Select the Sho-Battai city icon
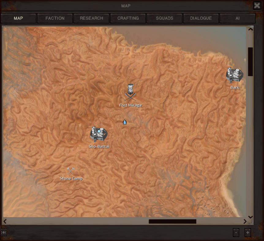Viewport: 264px width, 241px height. pyautogui.click(x=99, y=134)
